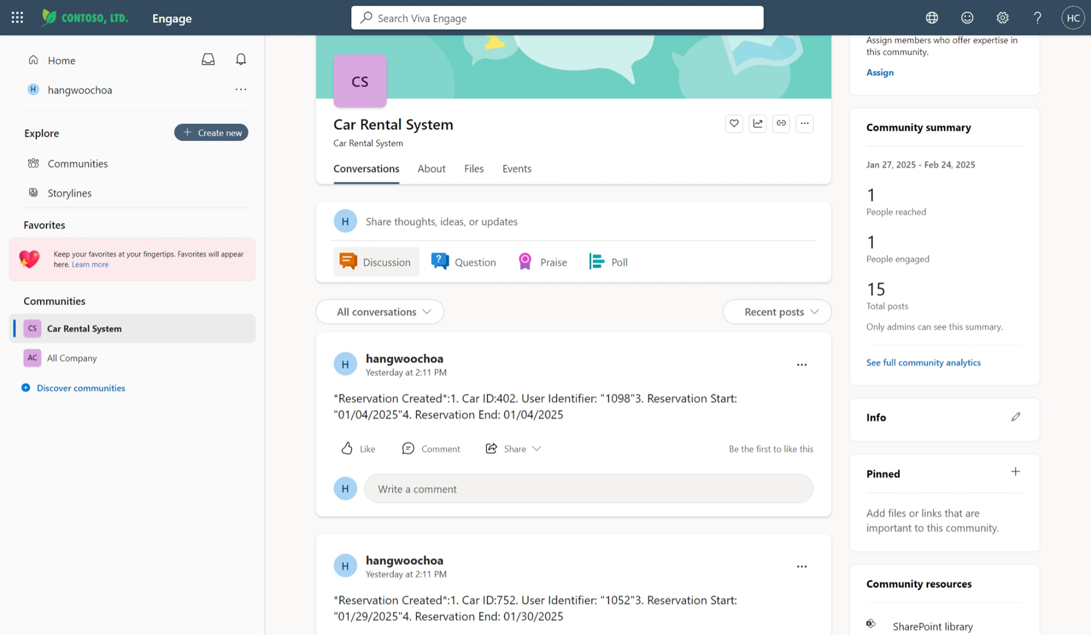Open the help question mark icon
The image size is (1091, 635).
[x=1037, y=17]
